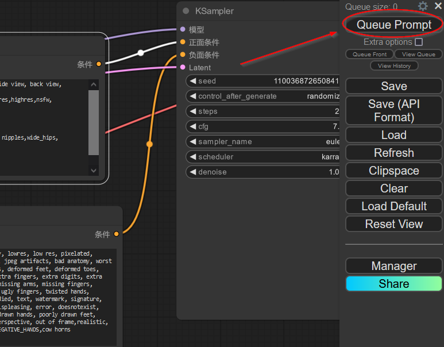Click the cfg value field
444x347 pixels.
point(262,126)
